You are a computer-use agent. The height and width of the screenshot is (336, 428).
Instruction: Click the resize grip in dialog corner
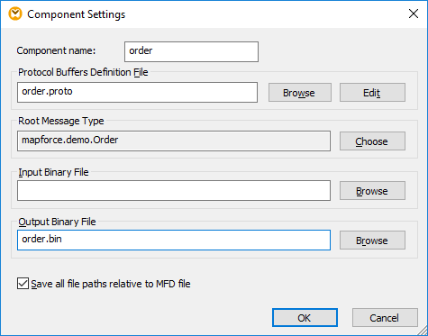(x=422, y=331)
